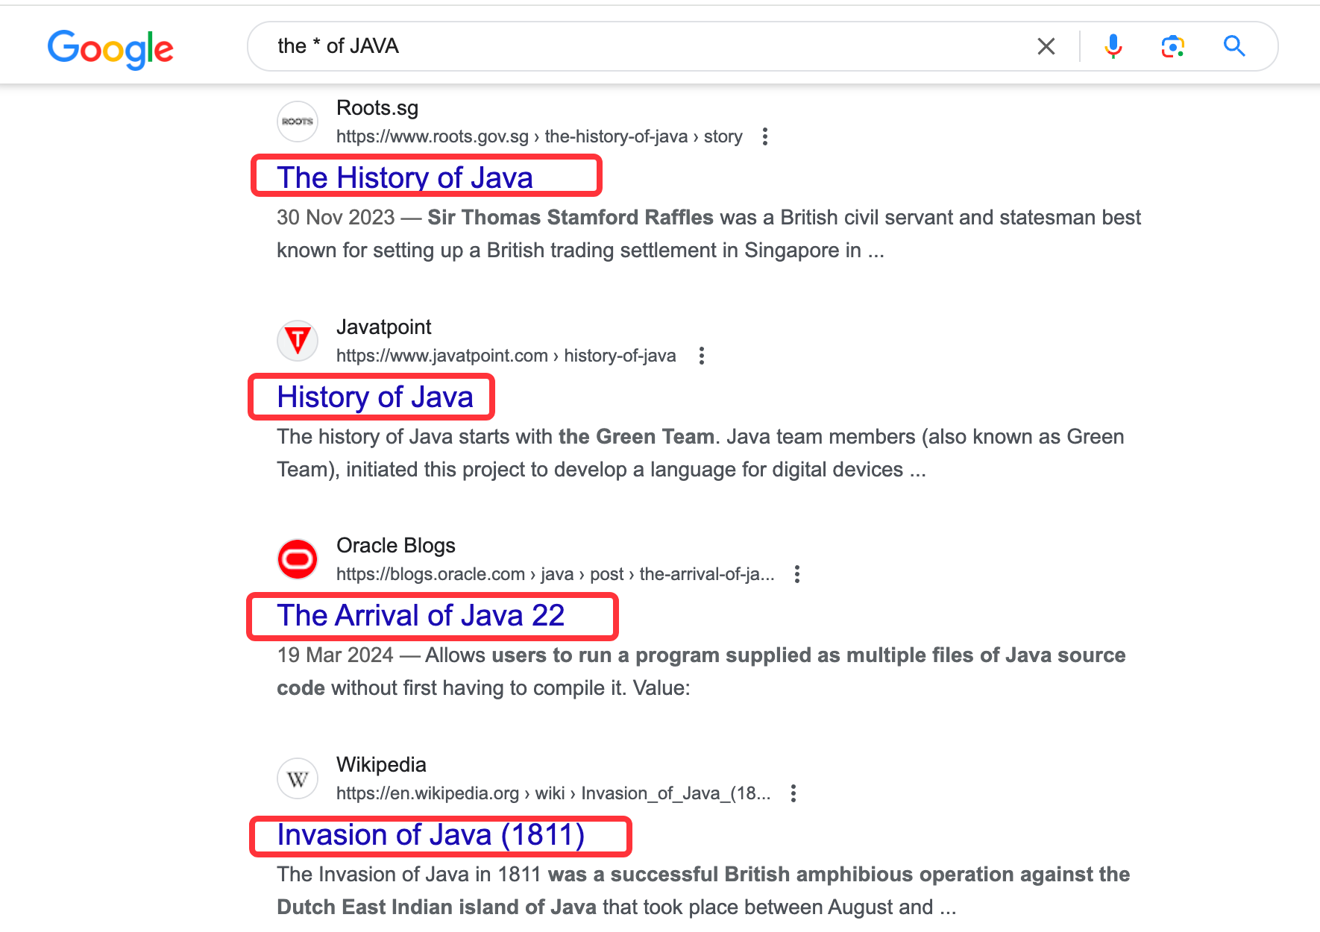The height and width of the screenshot is (932, 1320).
Task: Click the Wikipedia W favicon
Action: pyautogui.click(x=298, y=778)
